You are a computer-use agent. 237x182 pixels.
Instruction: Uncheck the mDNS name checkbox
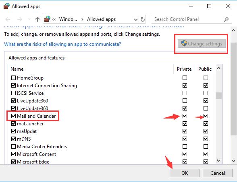pyautogui.click(x=13, y=139)
